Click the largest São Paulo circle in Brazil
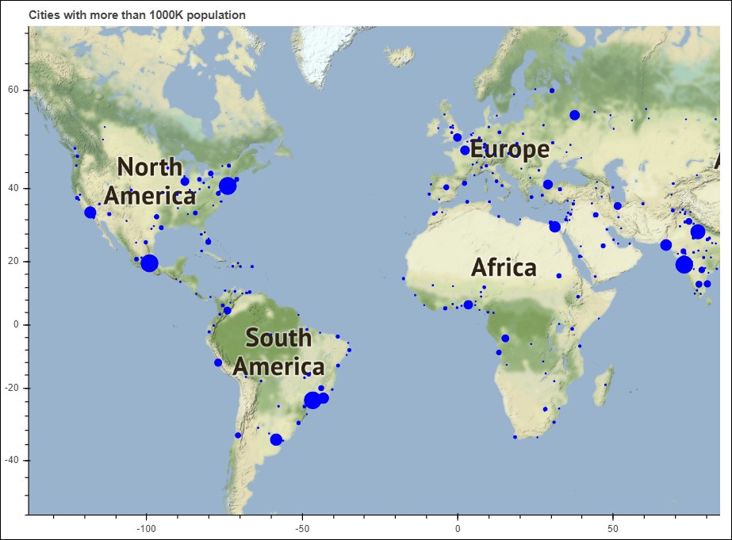 [312, 400]
